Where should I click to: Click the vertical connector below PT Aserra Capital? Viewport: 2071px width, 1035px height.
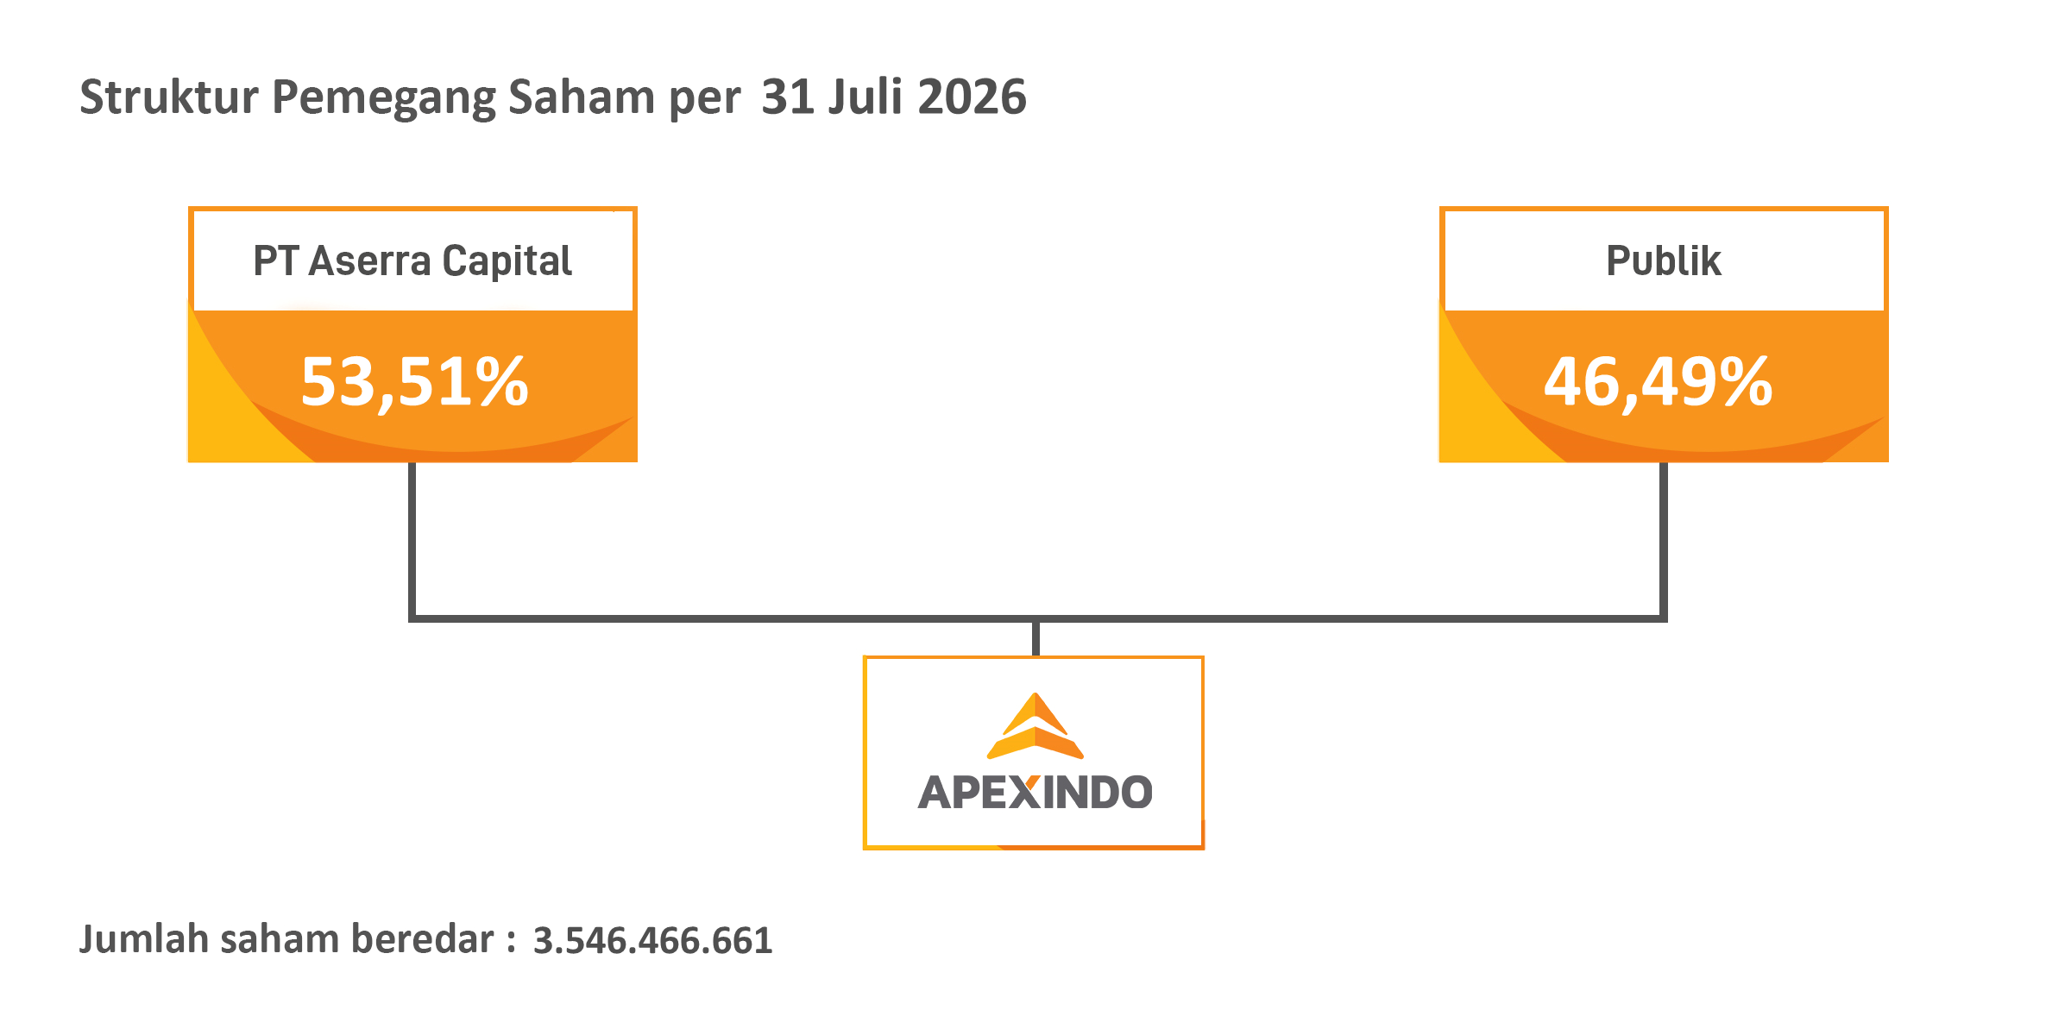click(x=412, y=539)
